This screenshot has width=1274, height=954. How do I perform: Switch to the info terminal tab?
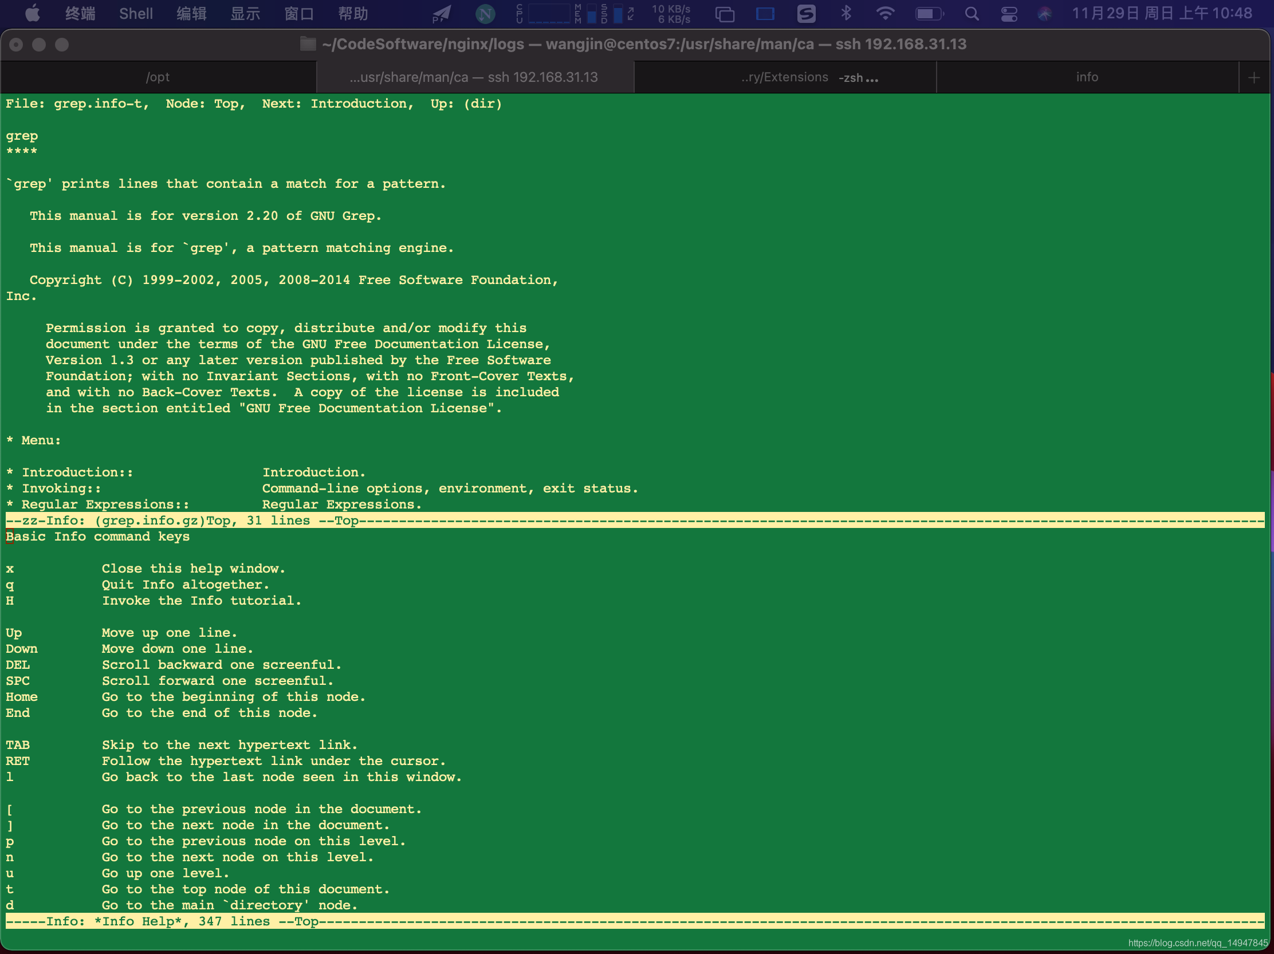point(1087,77)
